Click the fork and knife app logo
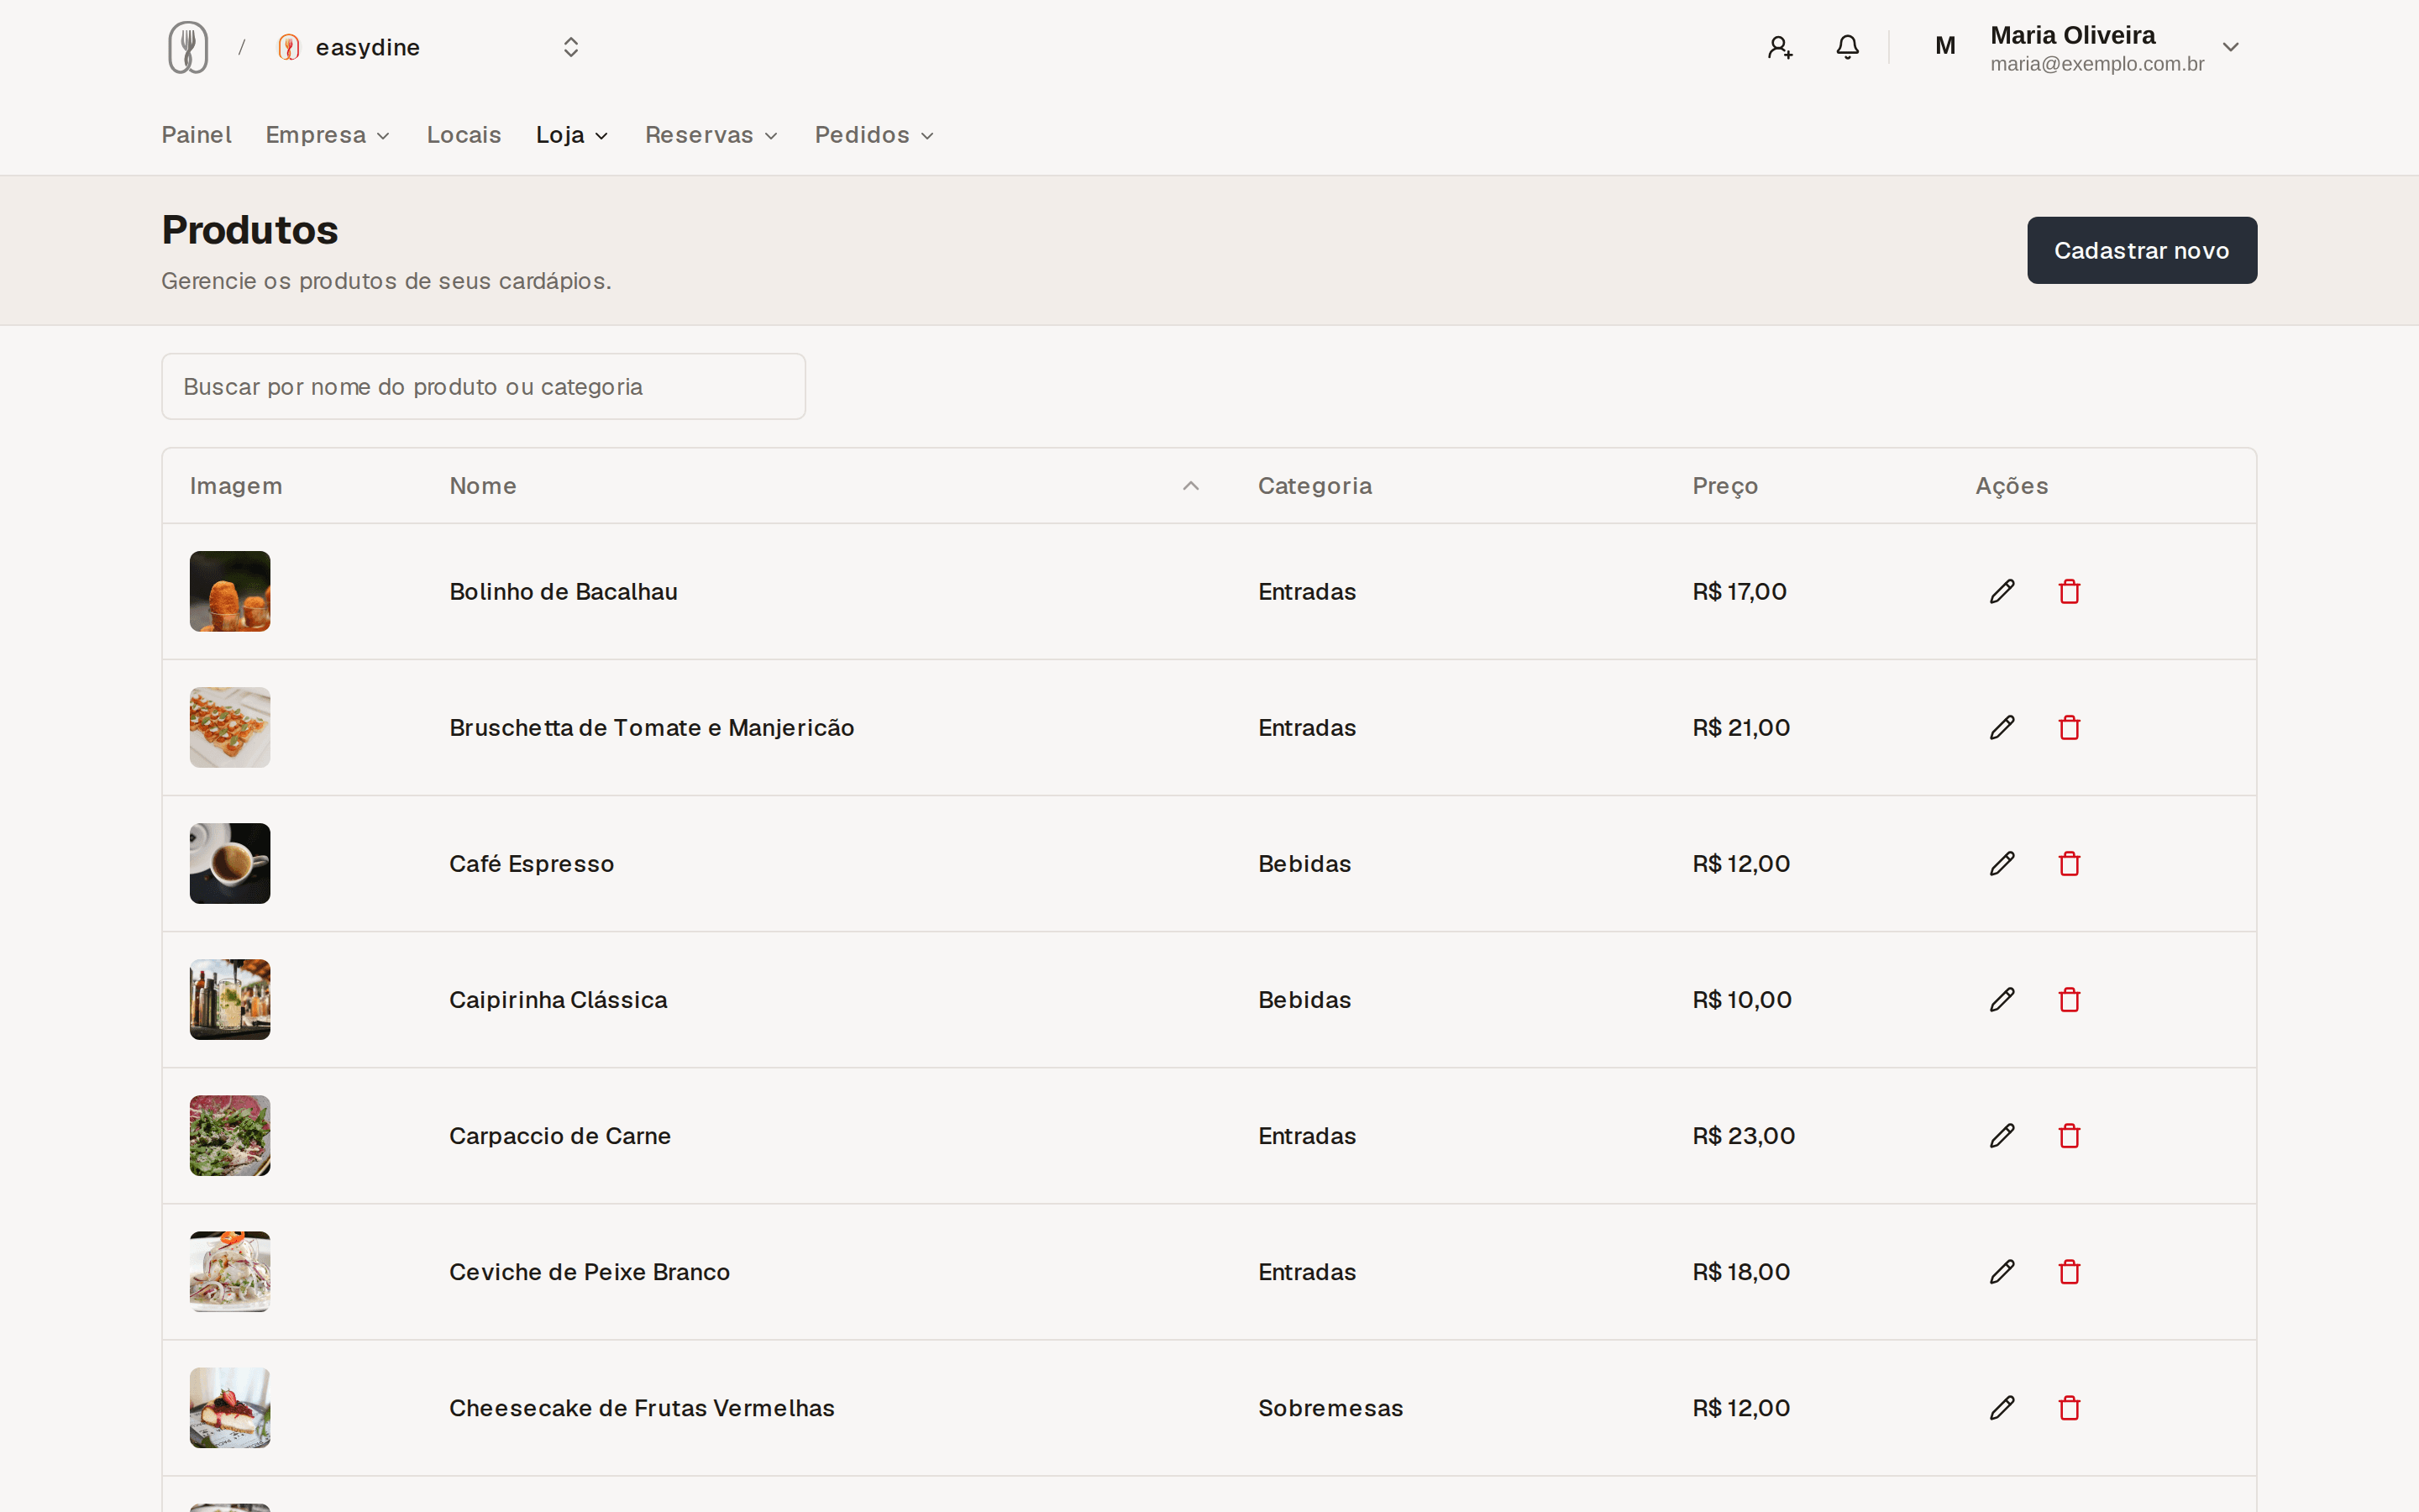The image size is (2419, 1512). click(x=188, y=47)
